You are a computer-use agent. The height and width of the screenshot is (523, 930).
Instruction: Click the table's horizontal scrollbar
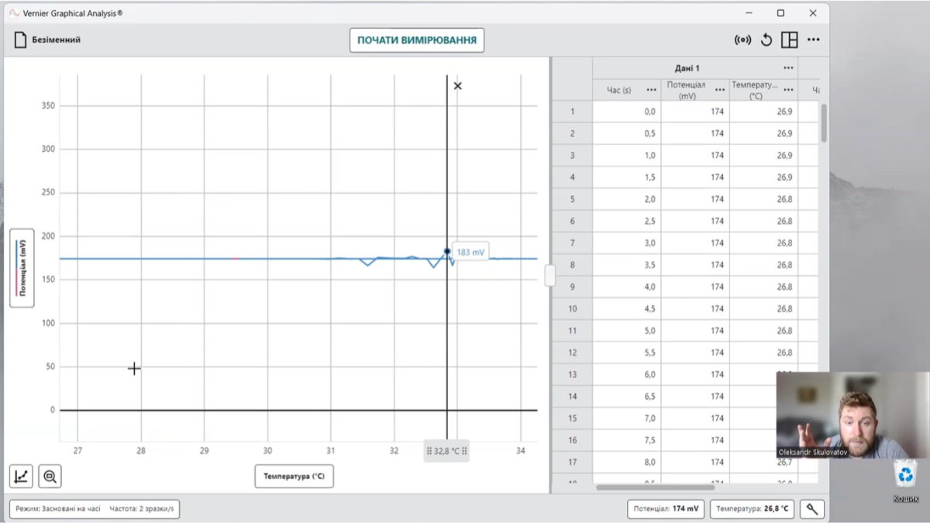[x=655, y=487]
